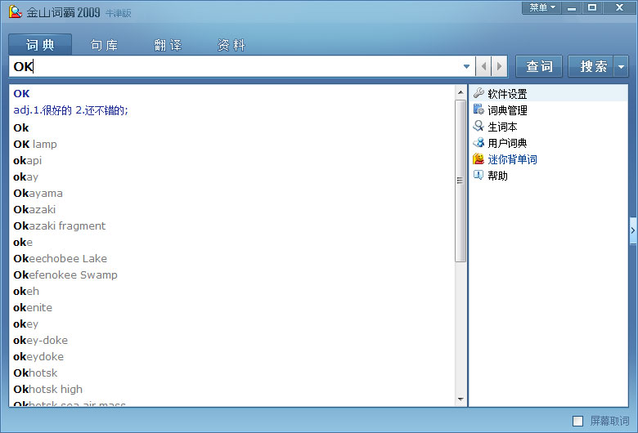Click the 帮助 help icon
Viewport: 638px width, 433px height.
[478, 175]
